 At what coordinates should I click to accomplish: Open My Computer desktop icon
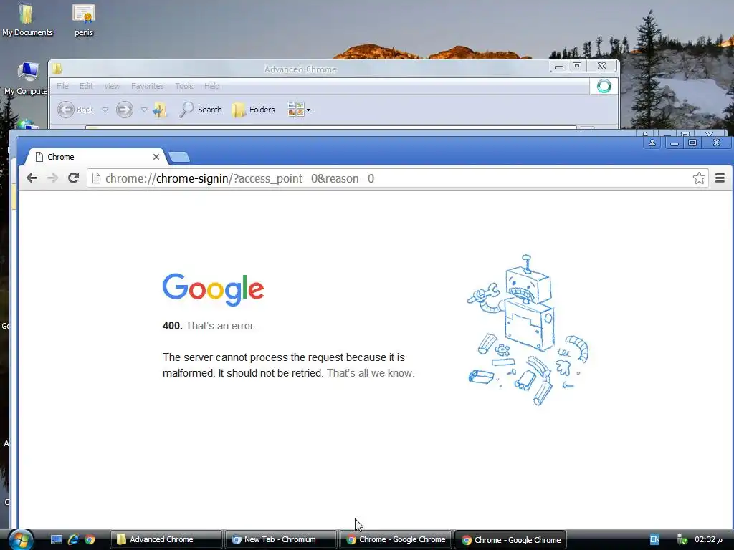coord(27,78)
